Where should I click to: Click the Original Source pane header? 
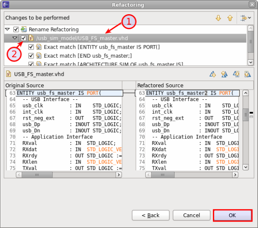pos(63,86)
